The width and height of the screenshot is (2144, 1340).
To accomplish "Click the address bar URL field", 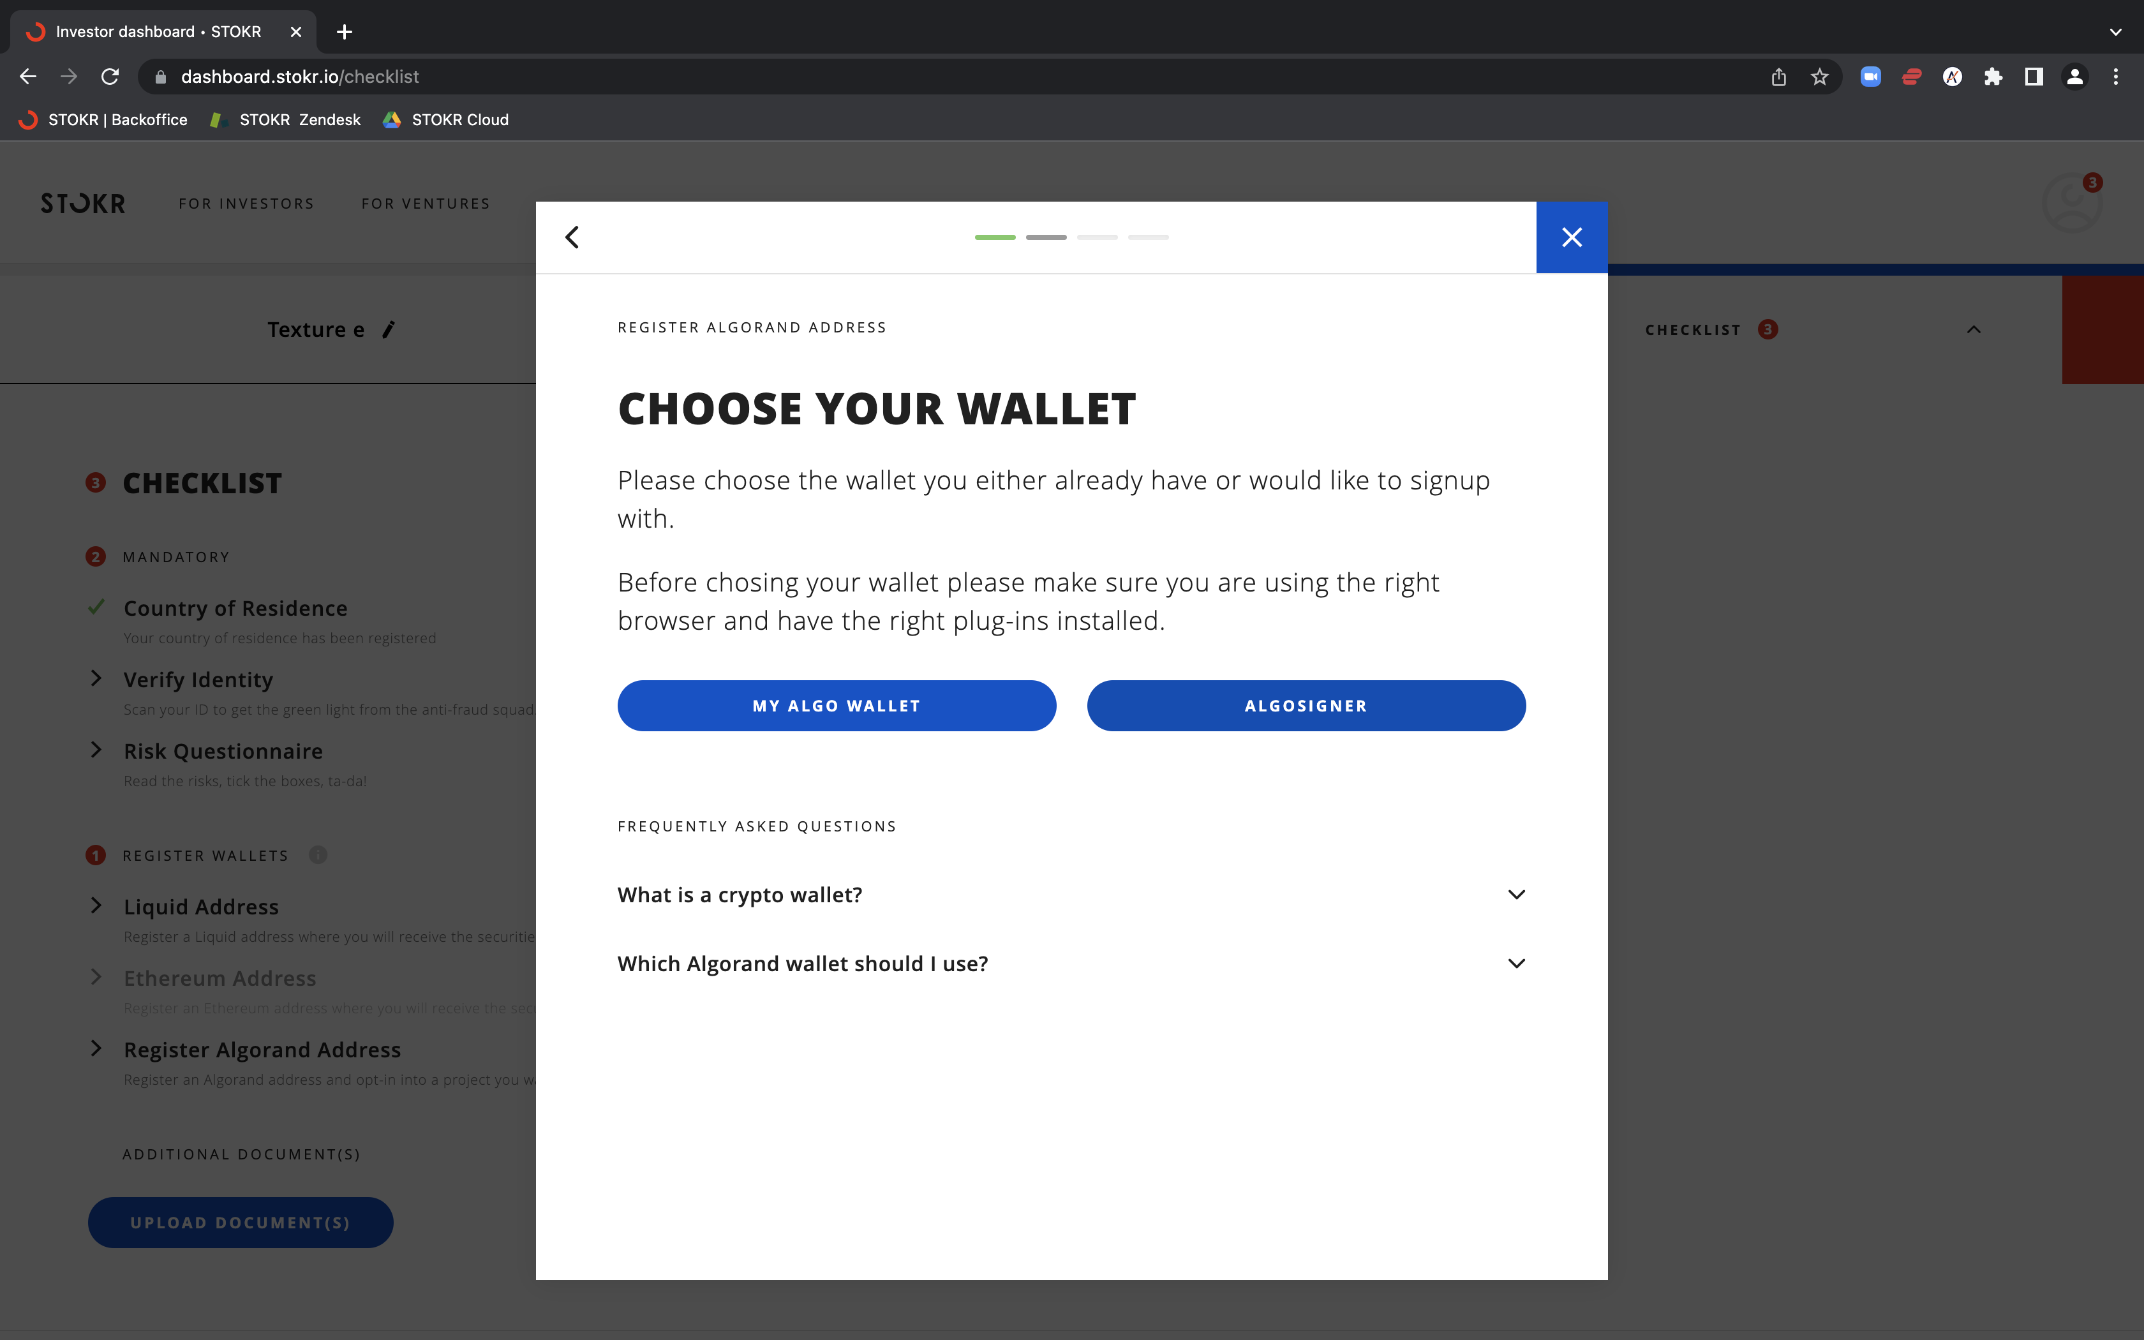I will (x=957, y=77).
